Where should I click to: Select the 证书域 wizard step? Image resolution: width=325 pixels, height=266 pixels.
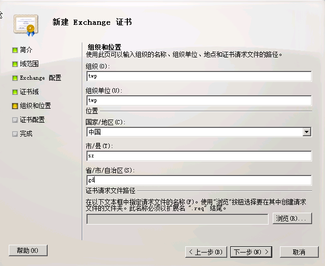(x=25, y=92)
